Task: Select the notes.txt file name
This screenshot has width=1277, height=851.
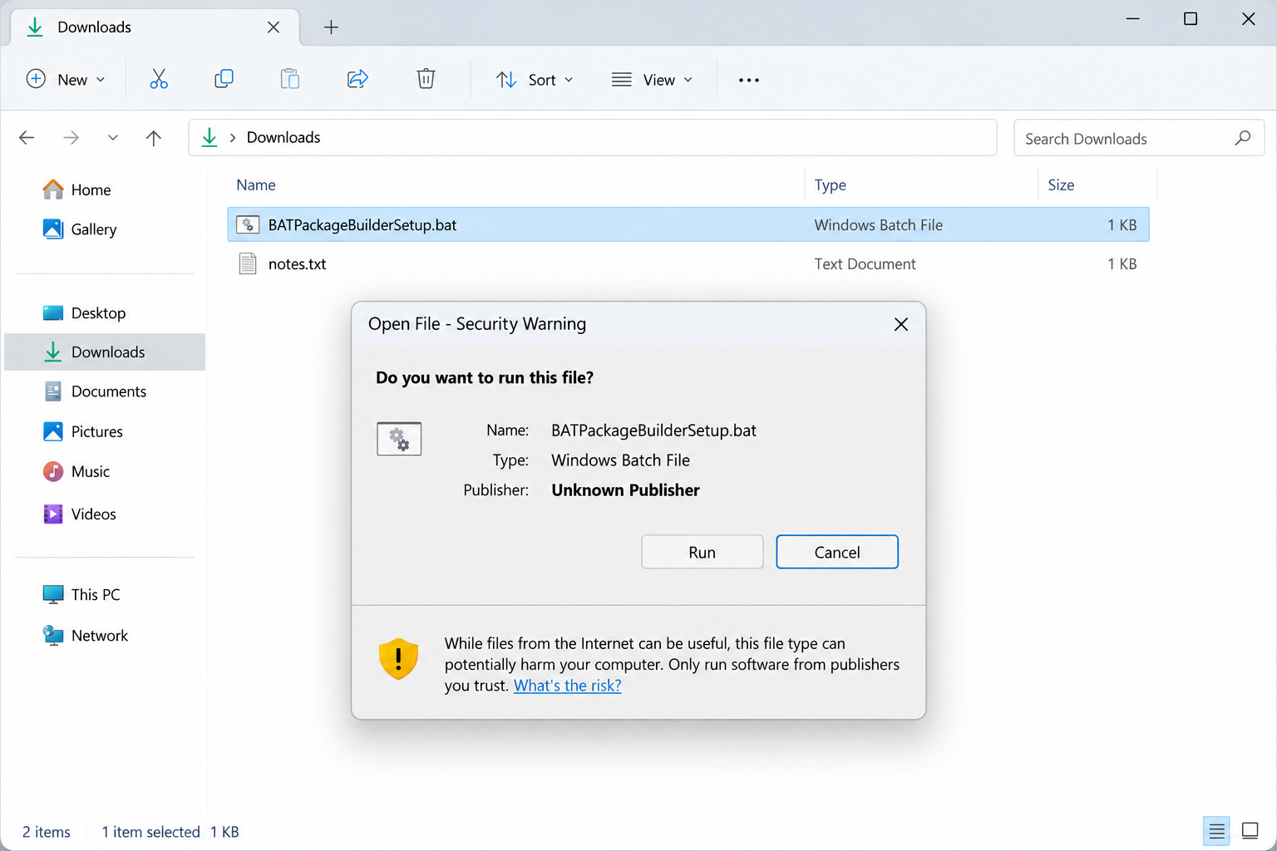Action: pyautogui.click(x=297, y=264)
